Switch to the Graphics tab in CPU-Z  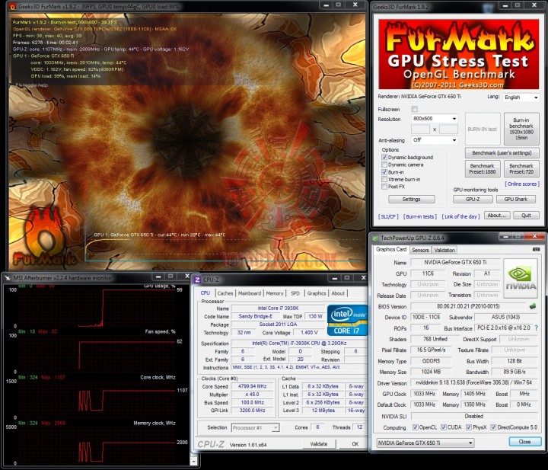click(x=317, y=293)
